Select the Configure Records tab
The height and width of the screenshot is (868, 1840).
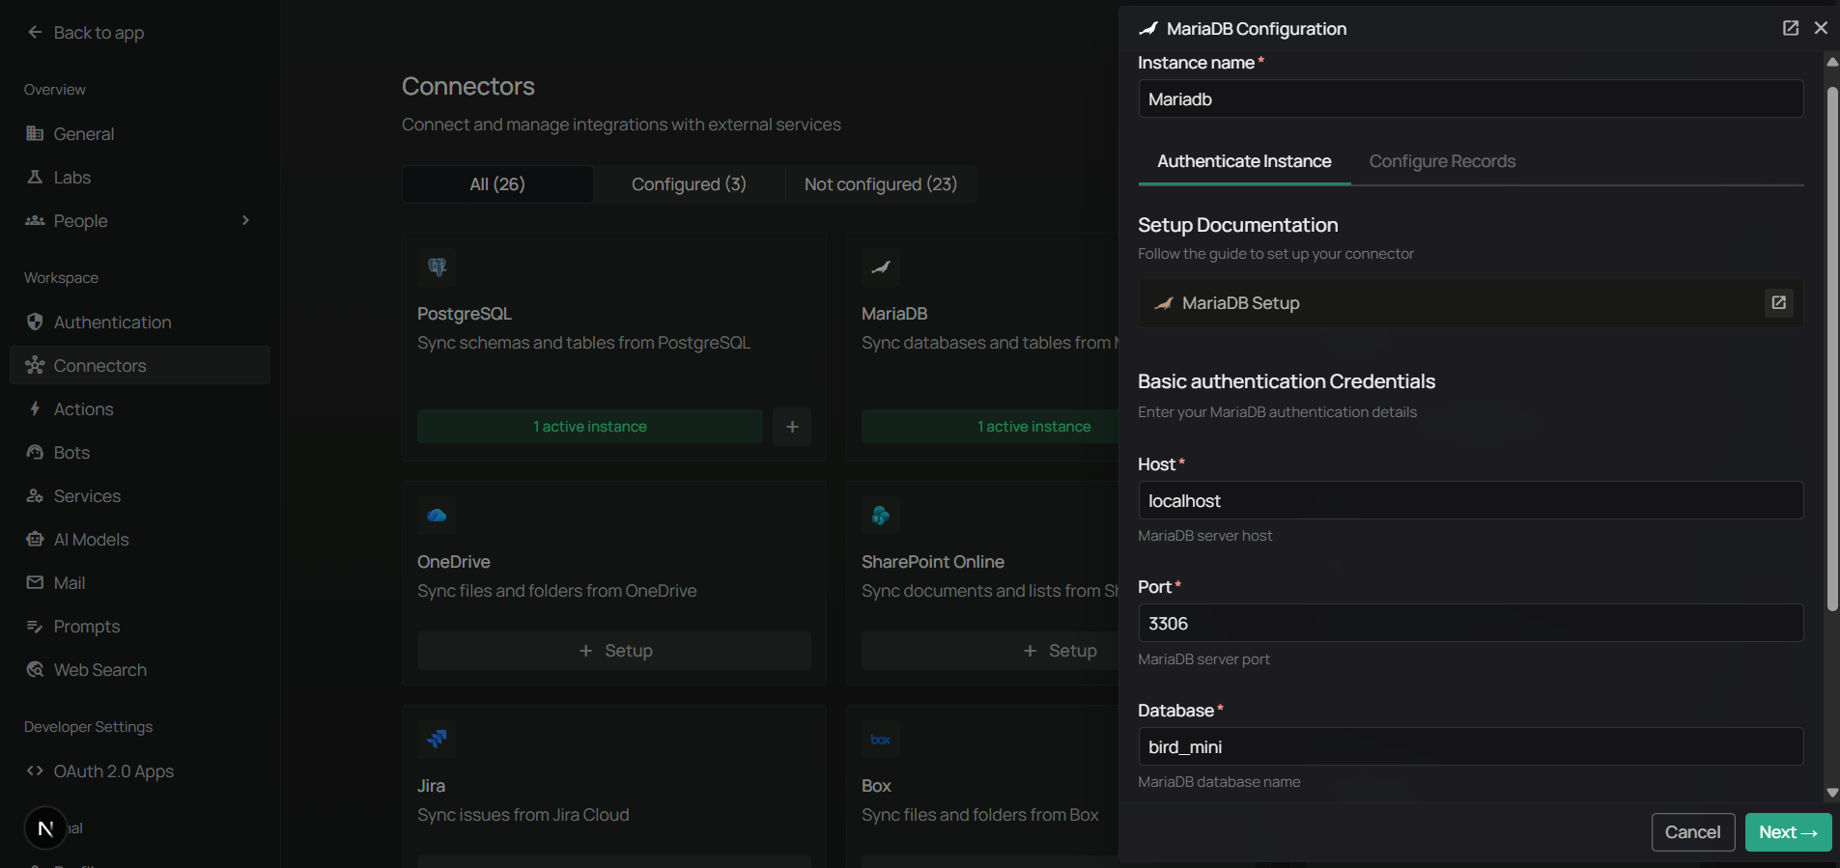[x=1442, y=161]
